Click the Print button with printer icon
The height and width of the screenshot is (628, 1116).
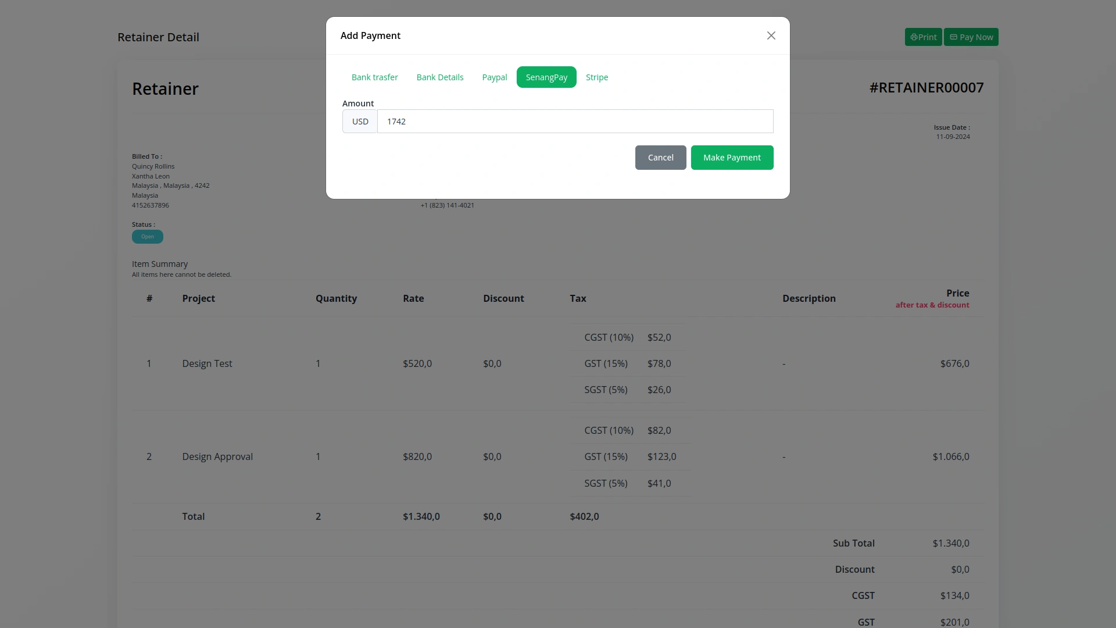[922, 37]
